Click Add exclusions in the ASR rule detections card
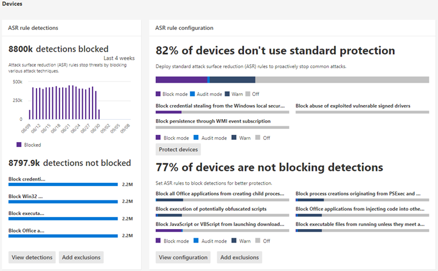The height and width of the screenshot is (271, 438). (81, 258)
